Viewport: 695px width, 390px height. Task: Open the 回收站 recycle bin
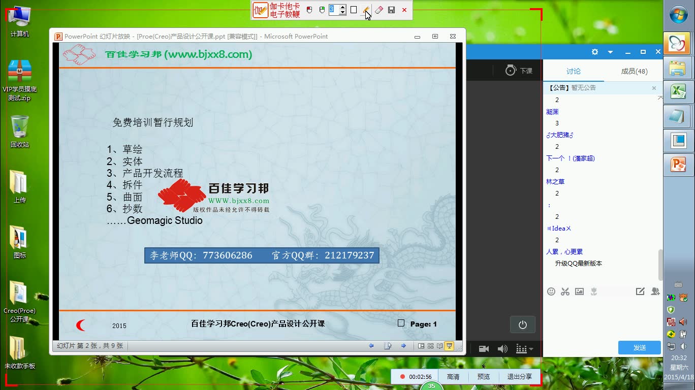20,131
